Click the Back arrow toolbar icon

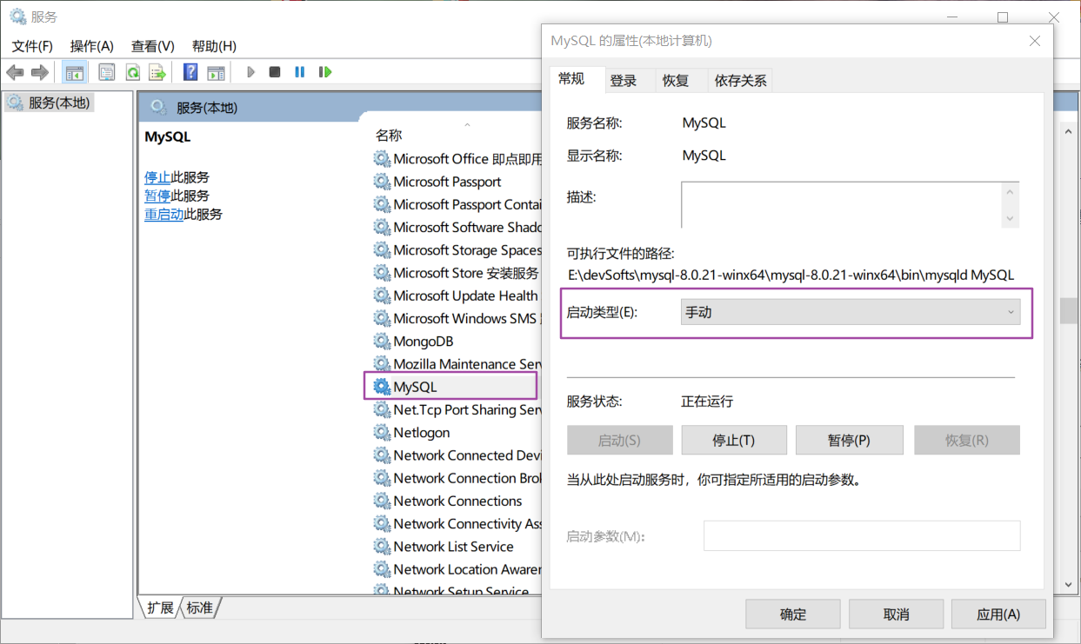[15, 72]
